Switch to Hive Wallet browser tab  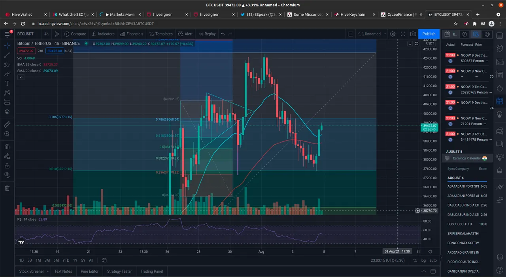point(25,14)
